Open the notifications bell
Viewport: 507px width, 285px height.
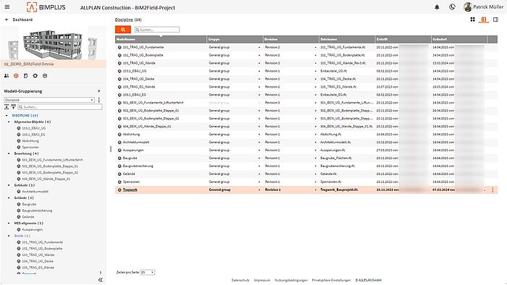437,7
